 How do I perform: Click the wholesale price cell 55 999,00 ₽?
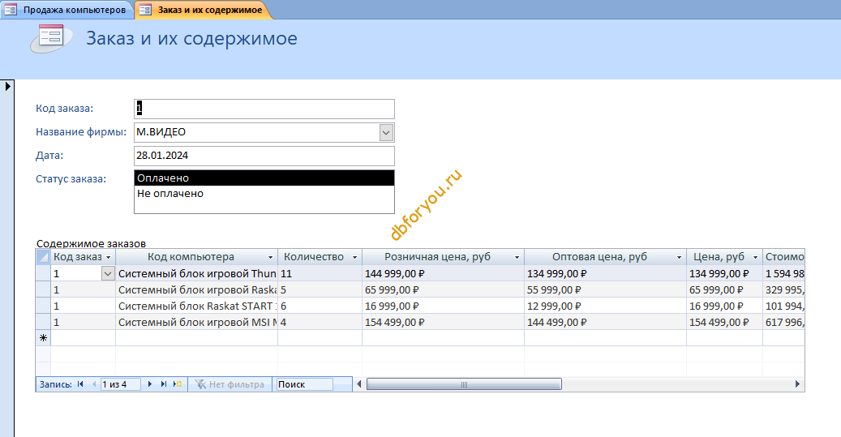[605, 289]
